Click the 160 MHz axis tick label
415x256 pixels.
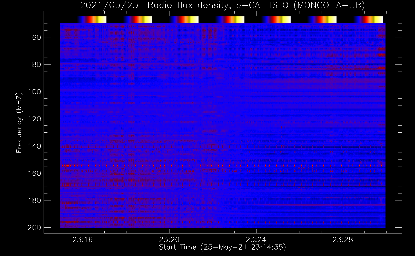(34, 173)
